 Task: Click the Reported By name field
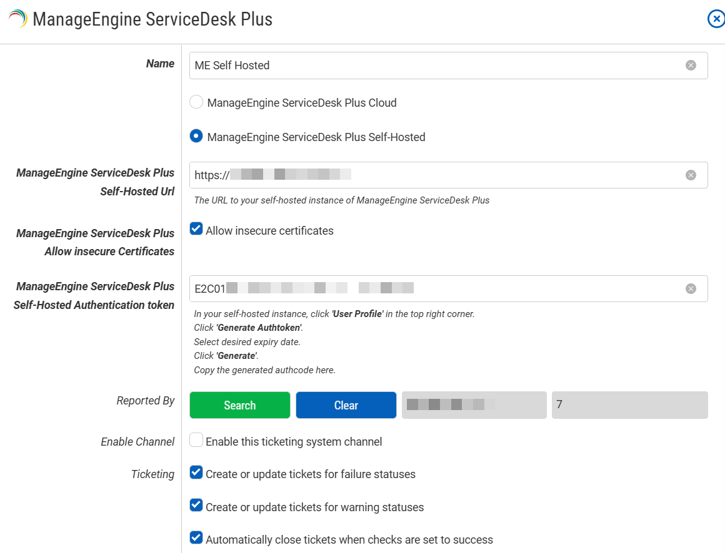pyautogui.click(x=474, y=405)
